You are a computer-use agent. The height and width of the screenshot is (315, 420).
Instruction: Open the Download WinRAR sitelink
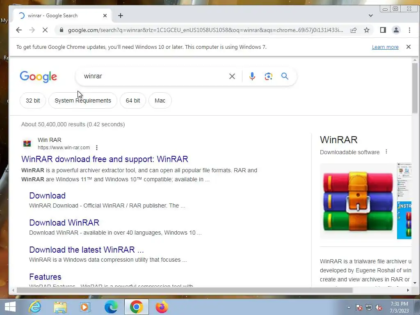point(64,223)
